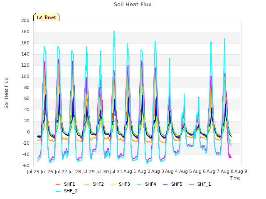Click the 160 y-axis tick label

tap(25, 43)
